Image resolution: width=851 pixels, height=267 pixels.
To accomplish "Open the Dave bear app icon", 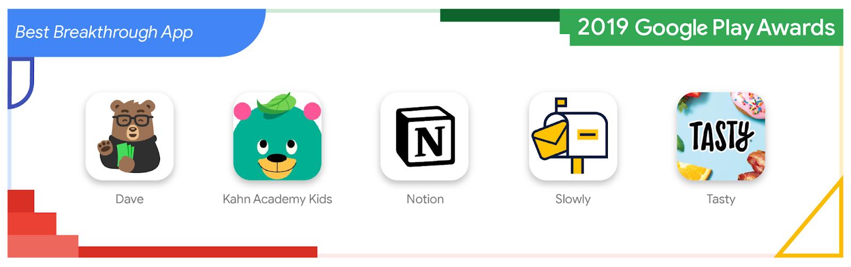I will click(130, 136).
